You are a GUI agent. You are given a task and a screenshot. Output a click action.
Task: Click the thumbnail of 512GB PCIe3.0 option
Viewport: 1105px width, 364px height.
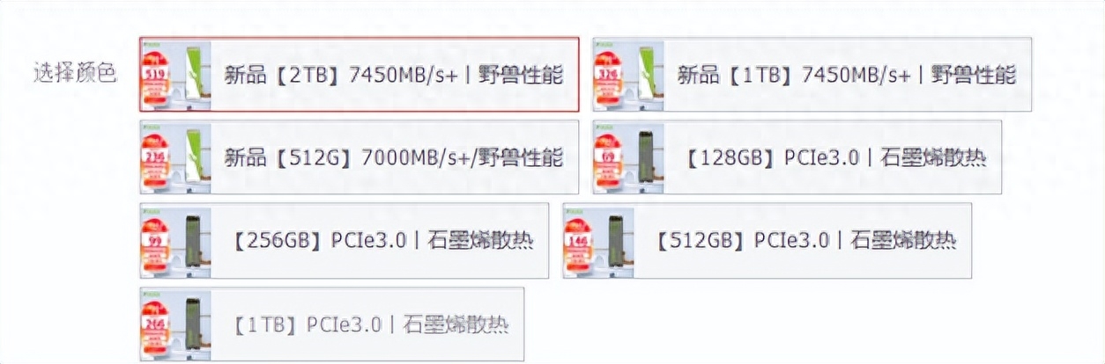click(x=599, y=240)
